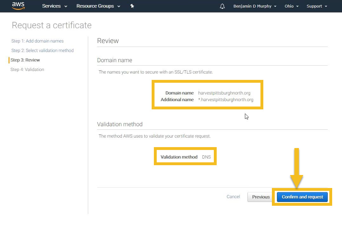Click the Validation method section heading
342x227 pixels.
[120, 124]
